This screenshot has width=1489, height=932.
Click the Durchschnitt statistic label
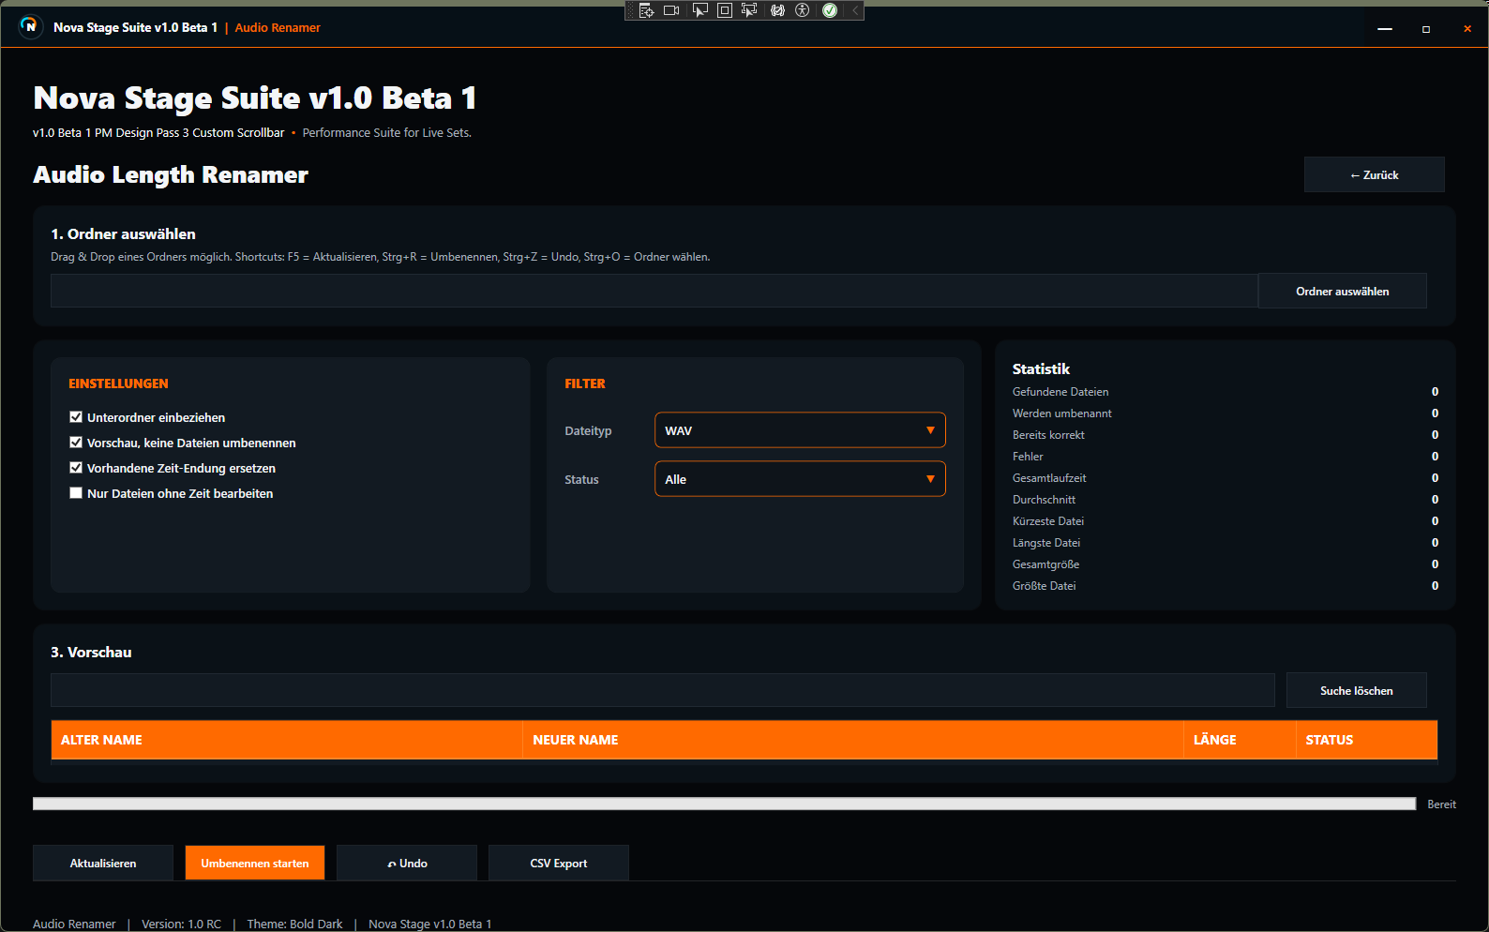pyautogui.click(x=1044, y=500)
